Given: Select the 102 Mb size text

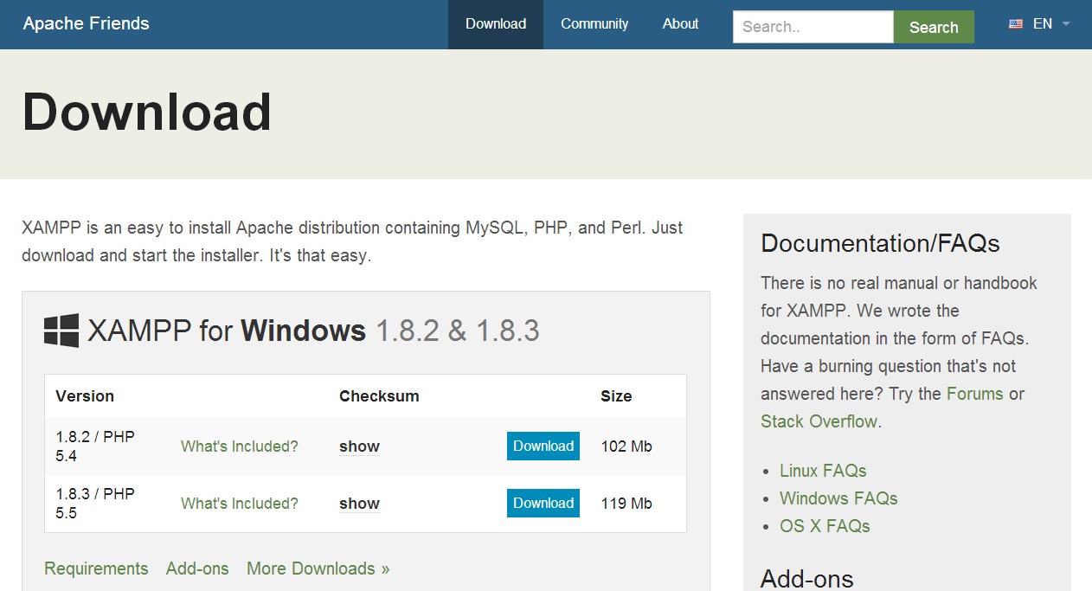Looking at the screenshot, I should click(626, 446).
